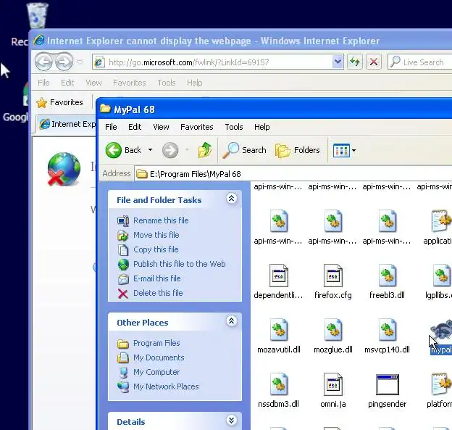Open the Tools menu in Internet Explorer
Screen dimensions: 452x430
(167, 83)
